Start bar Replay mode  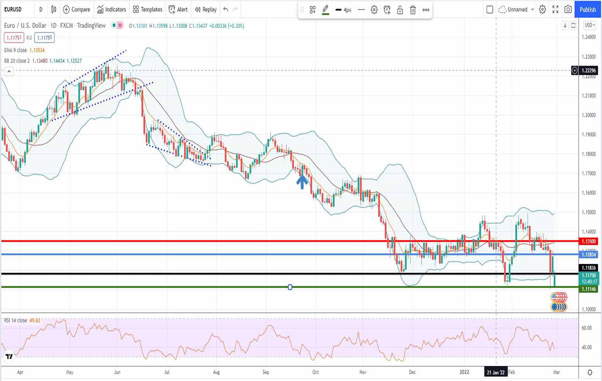coord(206,9)
